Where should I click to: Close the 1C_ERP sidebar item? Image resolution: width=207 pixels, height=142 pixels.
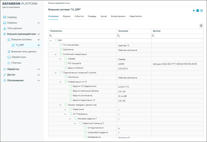[x=39, y=45]
